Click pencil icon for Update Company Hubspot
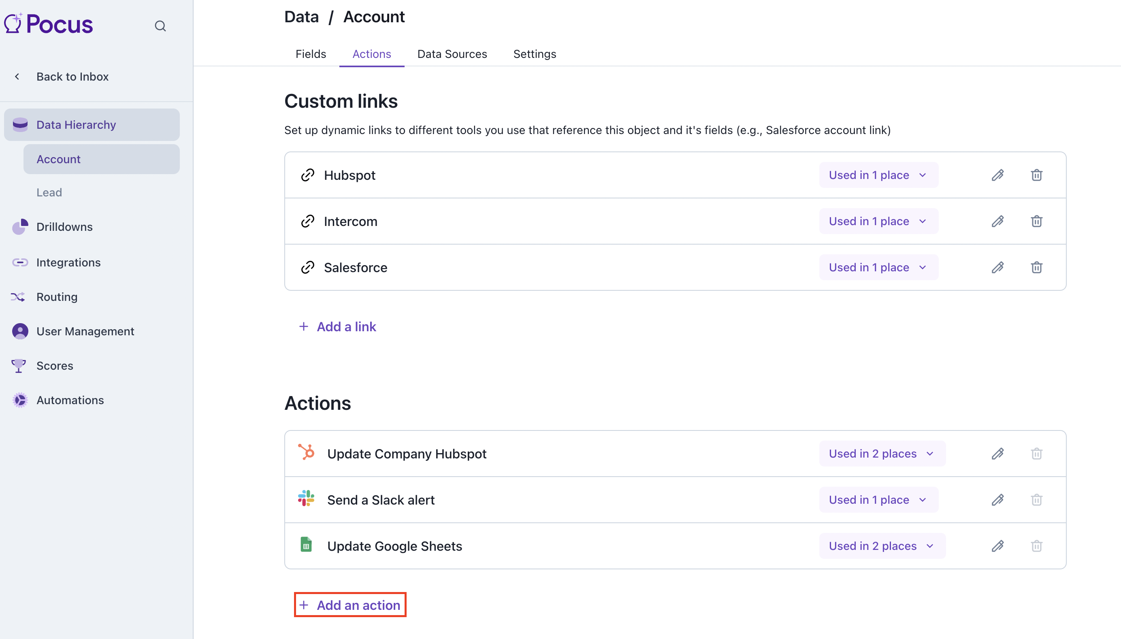 997,454
